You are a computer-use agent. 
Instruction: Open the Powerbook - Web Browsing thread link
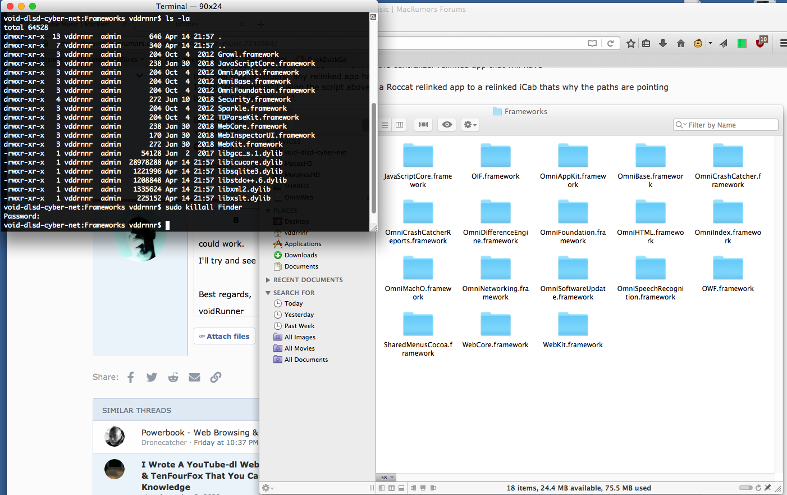pyautogui.click(x=200, y=433)
